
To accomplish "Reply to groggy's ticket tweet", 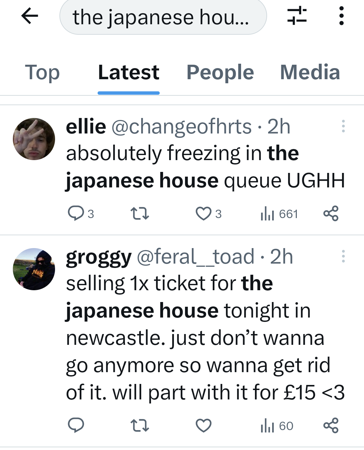I will pos(76,425).
